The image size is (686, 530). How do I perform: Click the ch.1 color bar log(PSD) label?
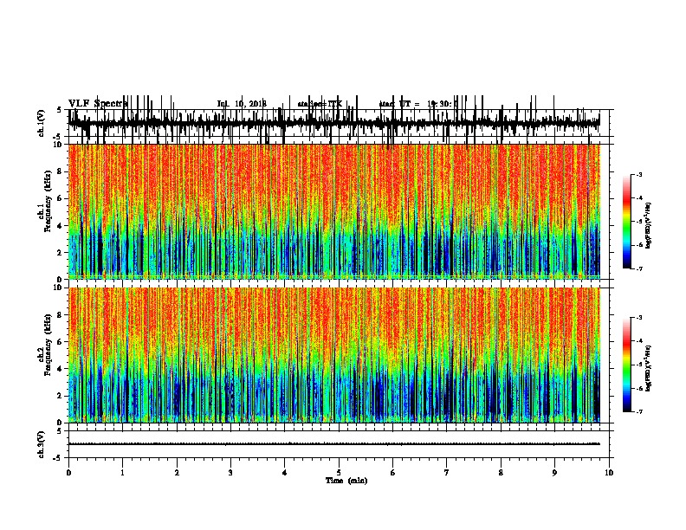649,226
